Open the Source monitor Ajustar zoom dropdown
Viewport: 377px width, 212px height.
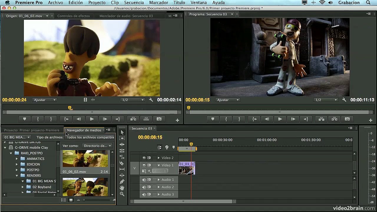(44, 100)
